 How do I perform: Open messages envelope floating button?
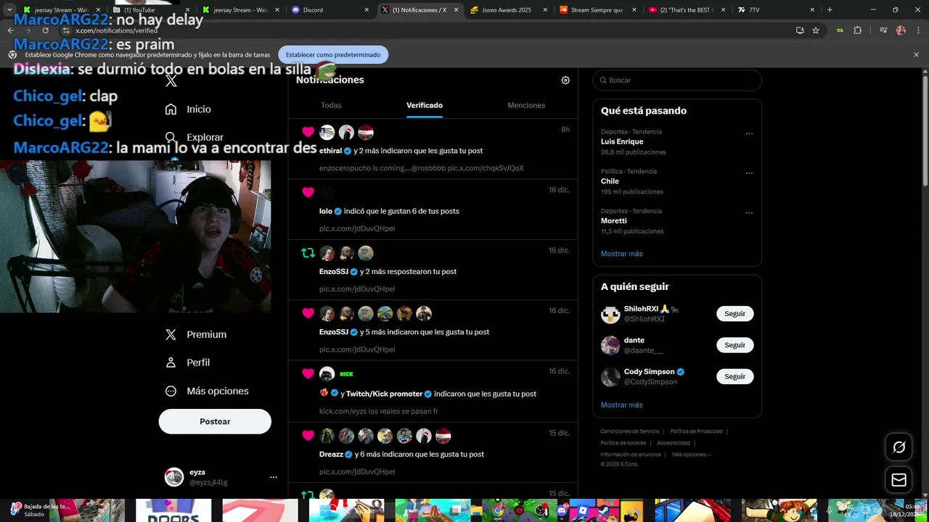click(x=899, y=480)
